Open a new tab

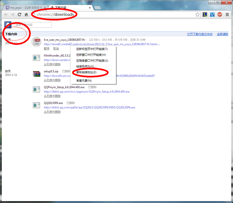[x=98, y=8]
